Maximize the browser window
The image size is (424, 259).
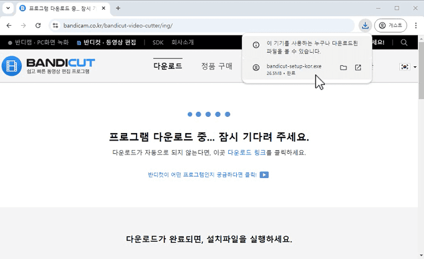click(396, 8)
